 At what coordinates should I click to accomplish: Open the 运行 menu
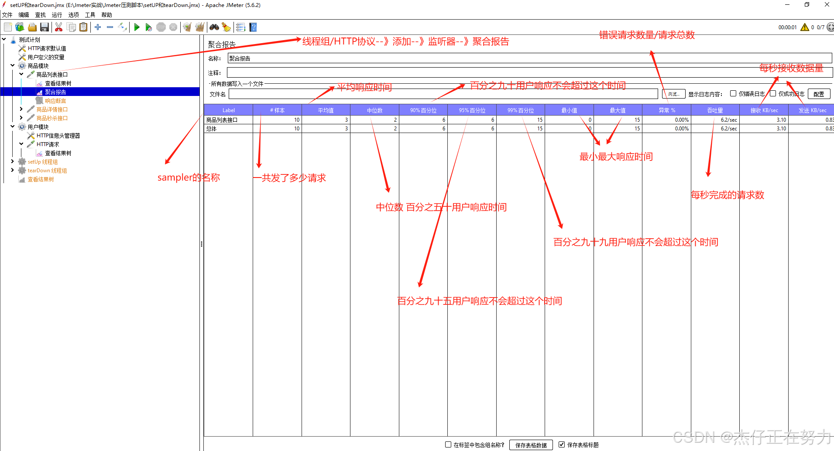point(57,15)
